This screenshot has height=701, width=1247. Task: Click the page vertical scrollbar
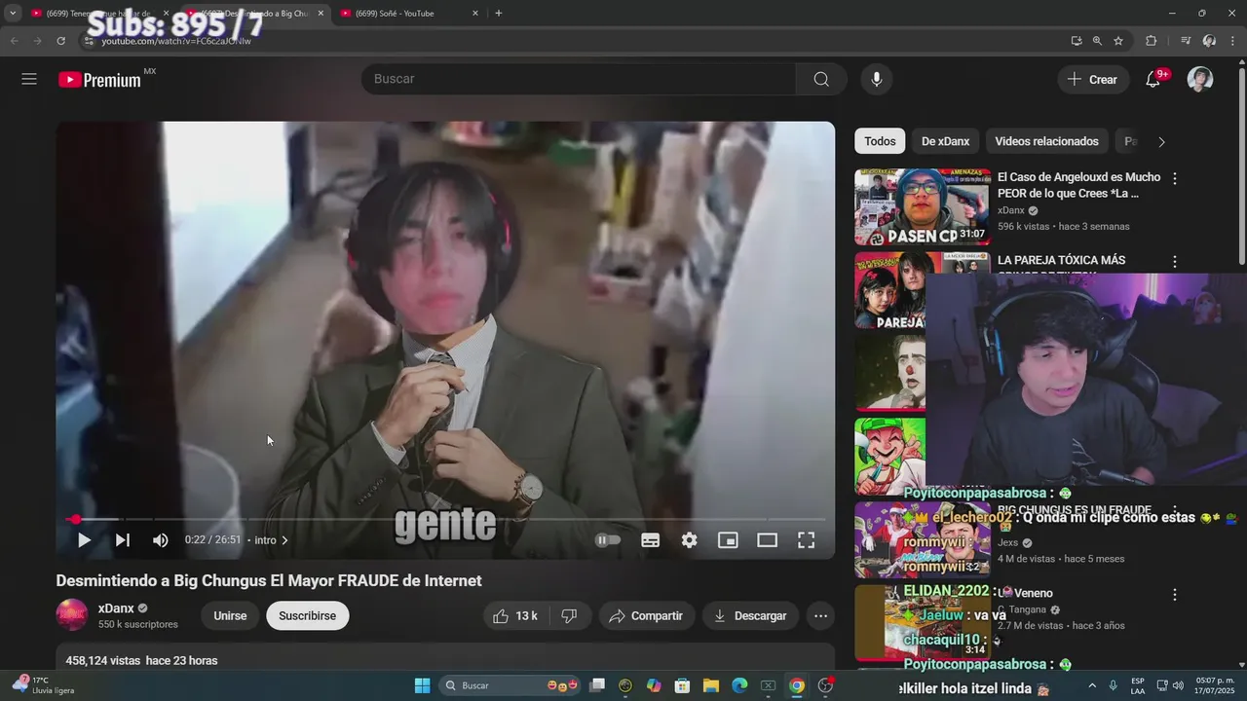coord(1241,166)
